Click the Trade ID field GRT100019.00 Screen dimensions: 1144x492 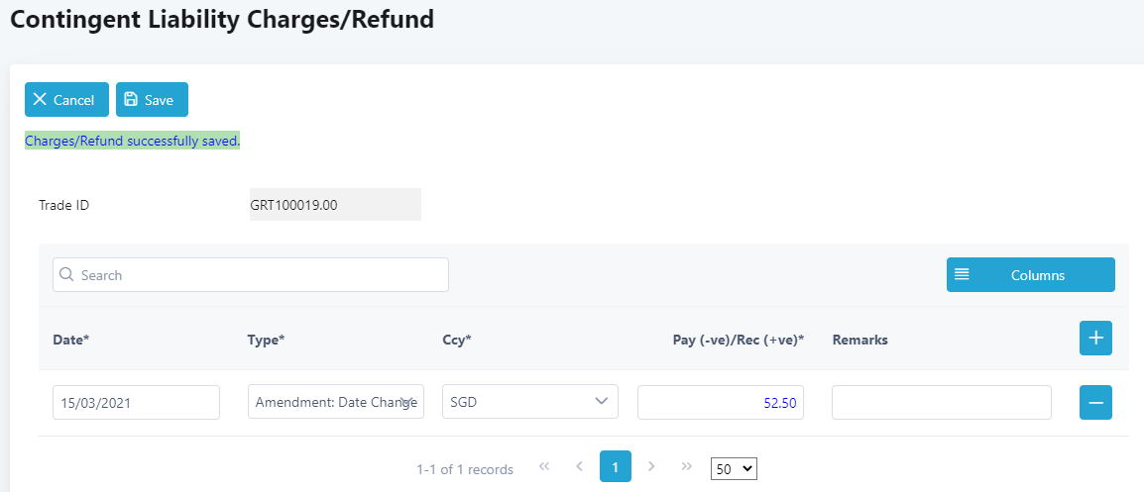point(336,205)
